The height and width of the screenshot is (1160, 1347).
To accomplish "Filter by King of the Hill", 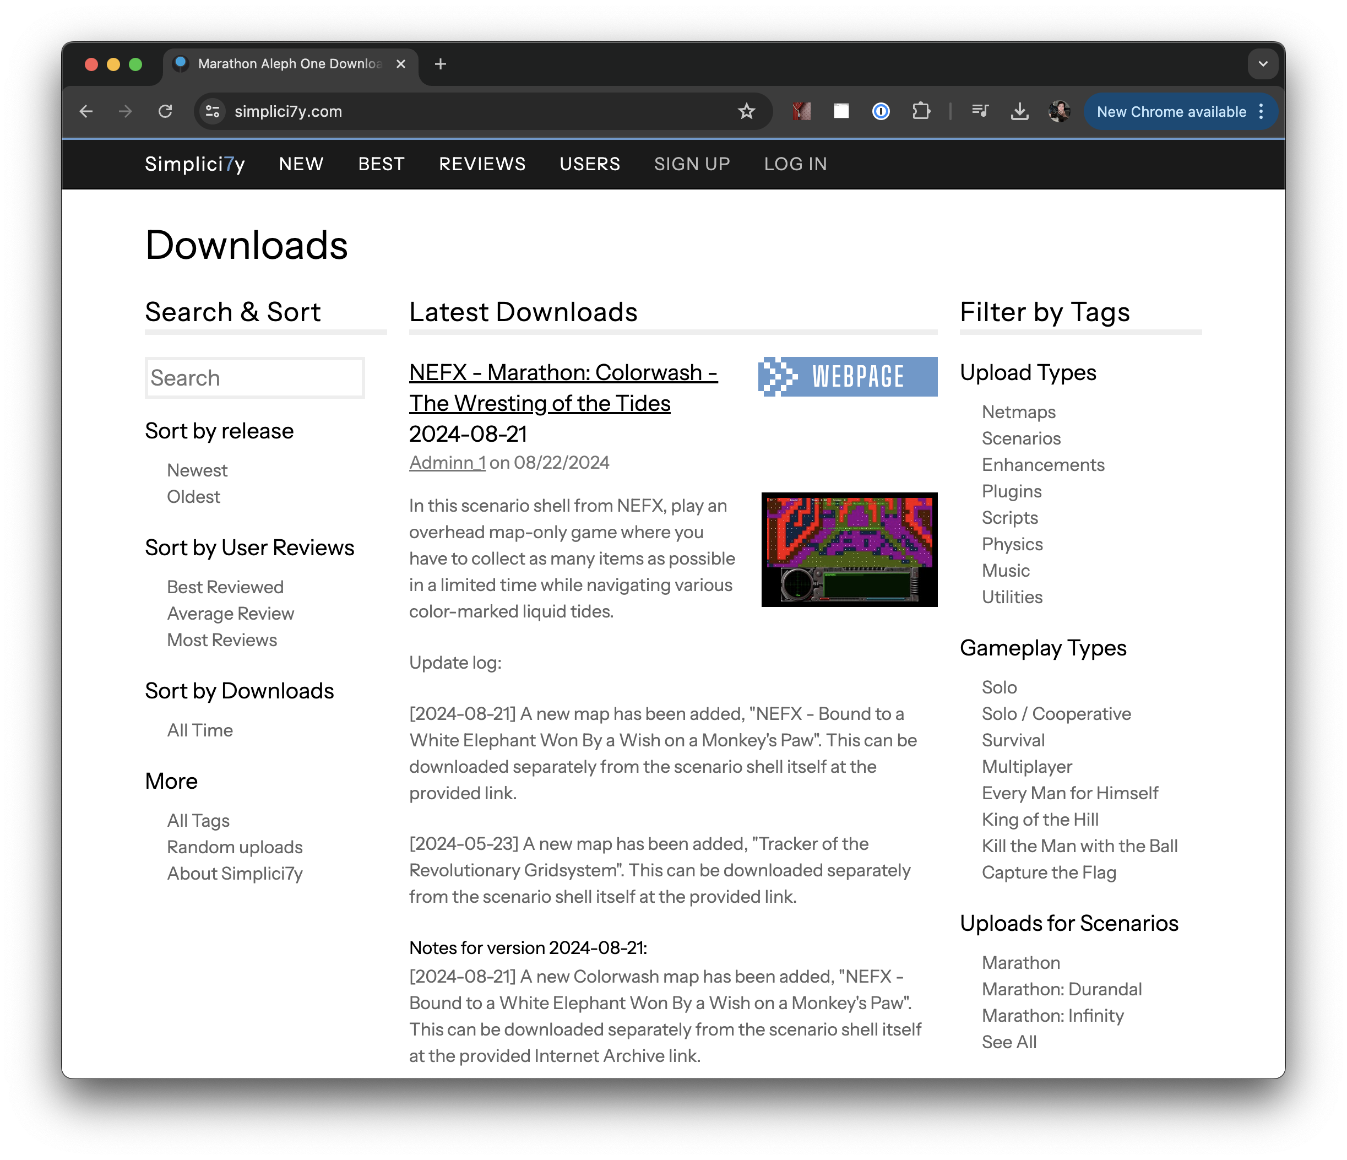I will point(1040,819).
